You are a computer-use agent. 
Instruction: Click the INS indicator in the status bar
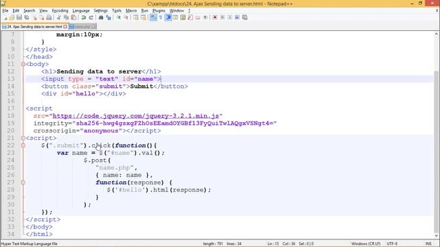tap(428, 244)
